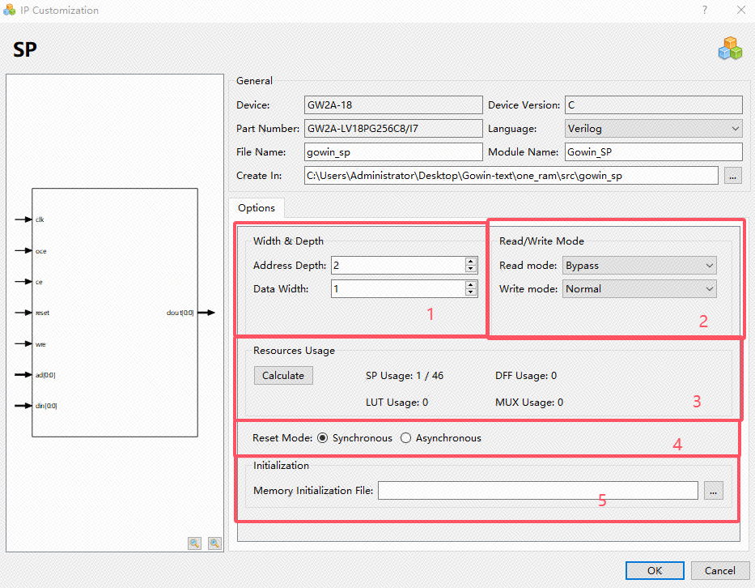
Task: Click the help question mark in the title bar
Action: [705, 10]
